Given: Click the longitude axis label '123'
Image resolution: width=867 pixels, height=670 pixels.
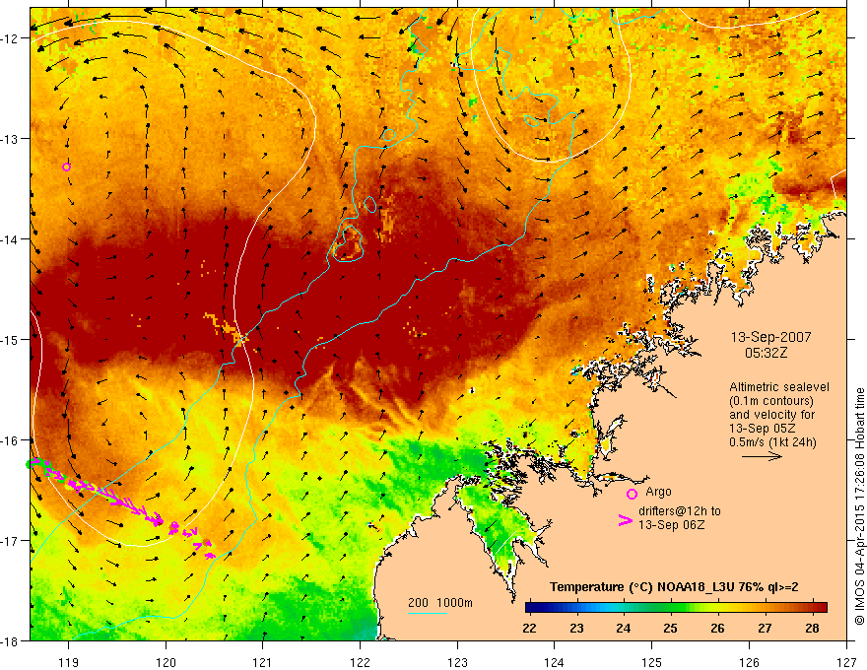Looking at the screenshot, I should coord(457,662).
